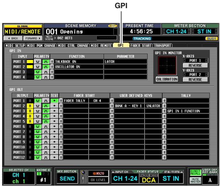Open Fader Start selector for output PORT 6

(61, 126)
